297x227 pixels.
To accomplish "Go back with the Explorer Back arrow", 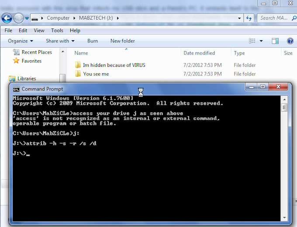I will pyautogui.click(x=7, y=18).
